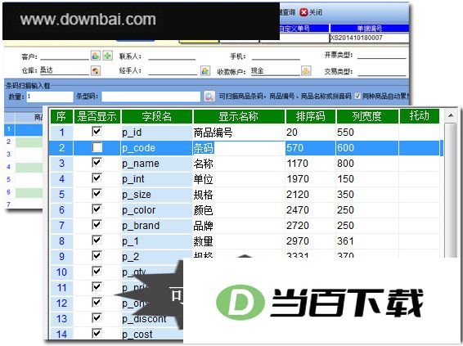Click the 开票类型 field
The image size is (463, 346).
click(381, 55)
